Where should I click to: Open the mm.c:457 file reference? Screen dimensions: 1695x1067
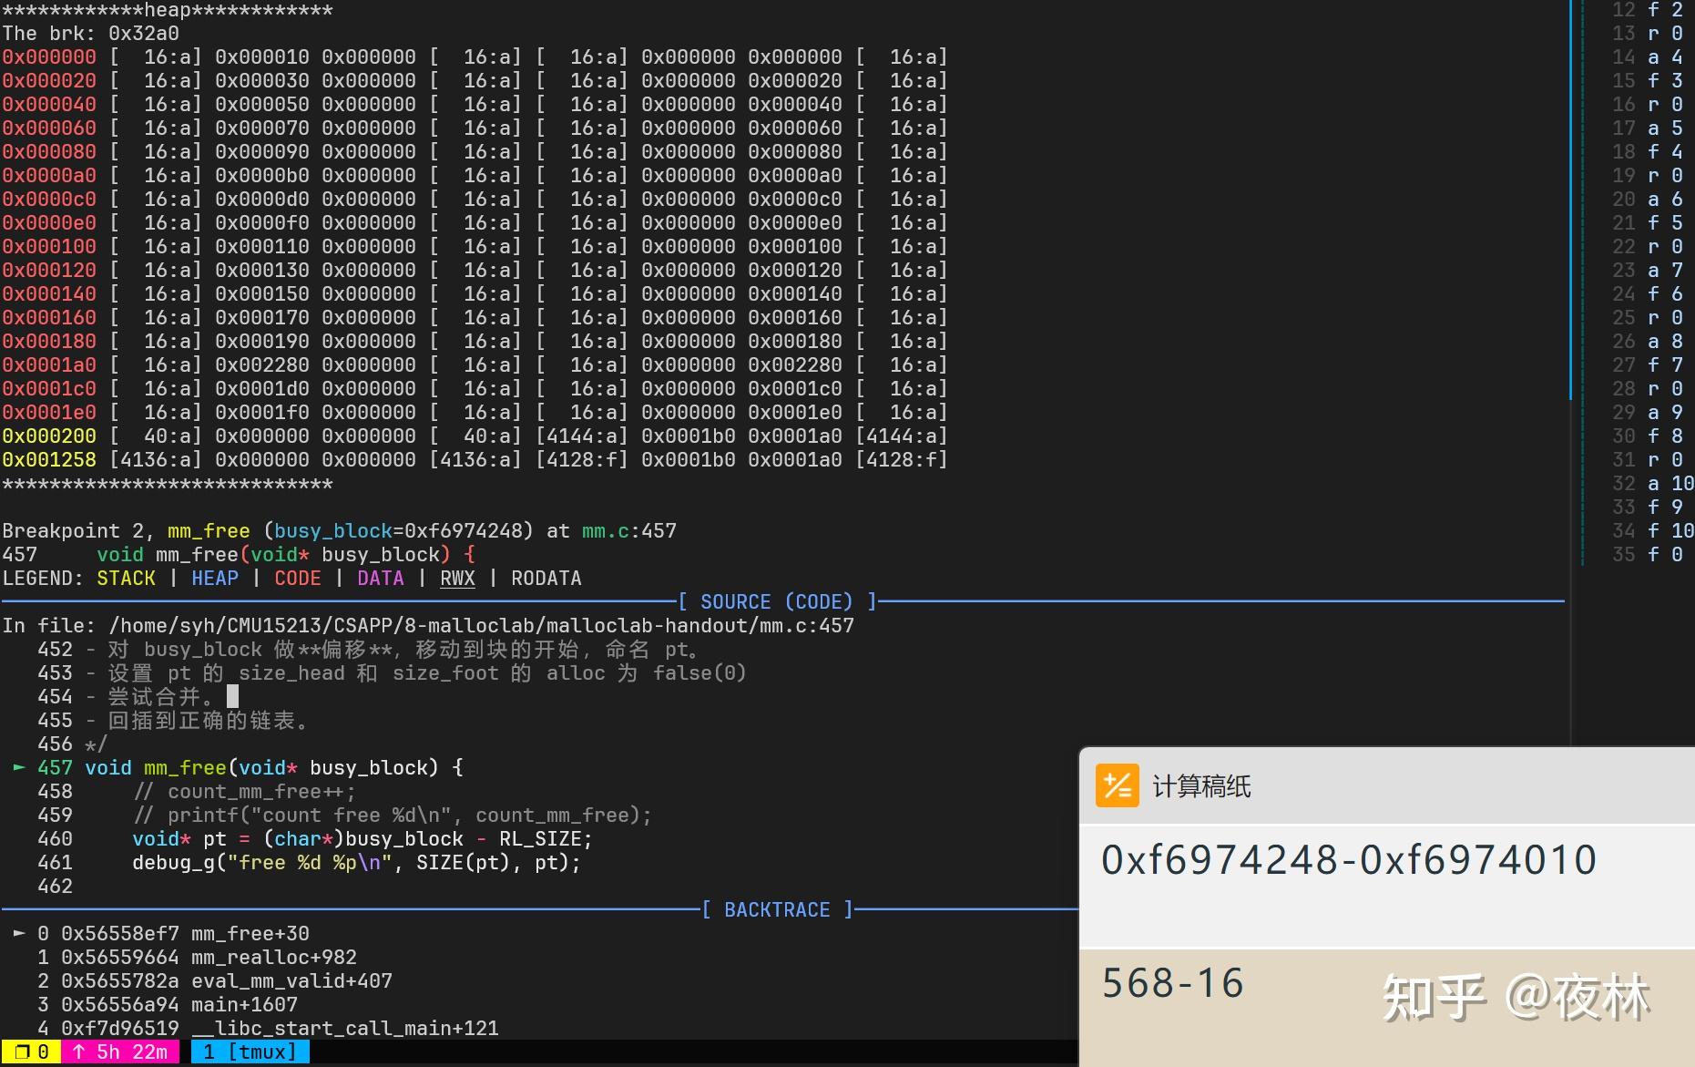[x=628, y=530]
